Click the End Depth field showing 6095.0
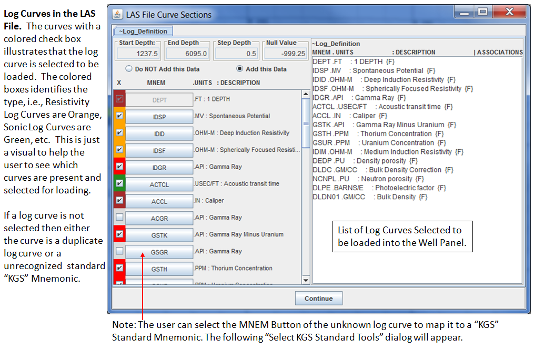534x350 pixels. (x=187, y=54)
